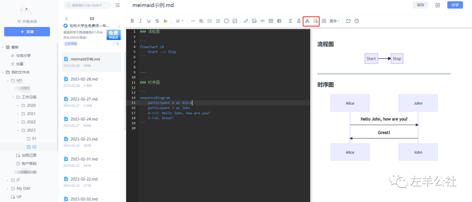
Task: Open 加星 in sidebar
Action: 20,64
